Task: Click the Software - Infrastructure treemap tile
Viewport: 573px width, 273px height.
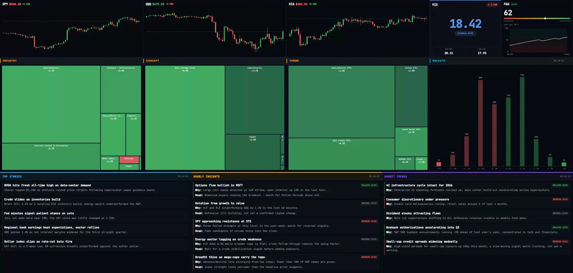Action: pos(121,89)
